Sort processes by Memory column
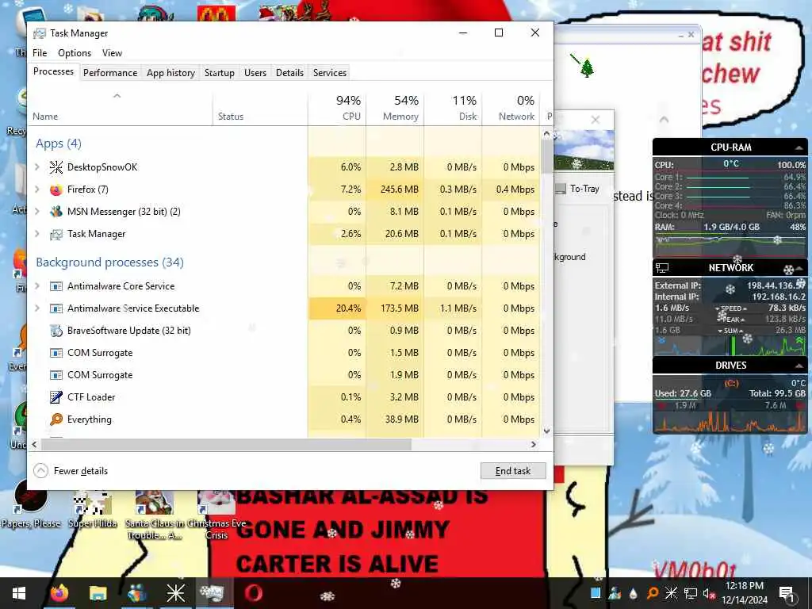Image resolution: width=812 pixels, height=609 pixels. tap(395, 108)
